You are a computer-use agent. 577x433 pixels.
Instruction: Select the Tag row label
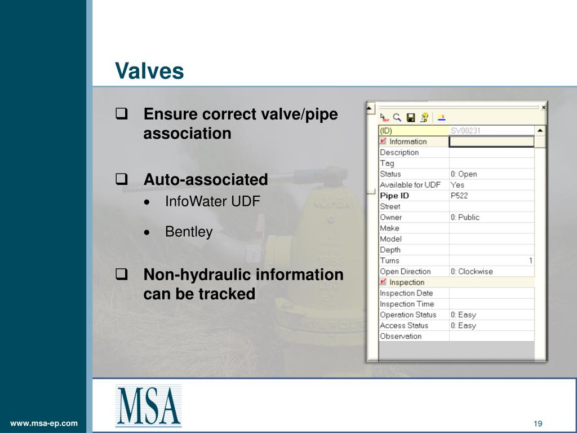pos(414,163)
